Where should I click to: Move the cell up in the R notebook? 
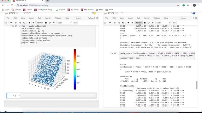coord(128,23)
